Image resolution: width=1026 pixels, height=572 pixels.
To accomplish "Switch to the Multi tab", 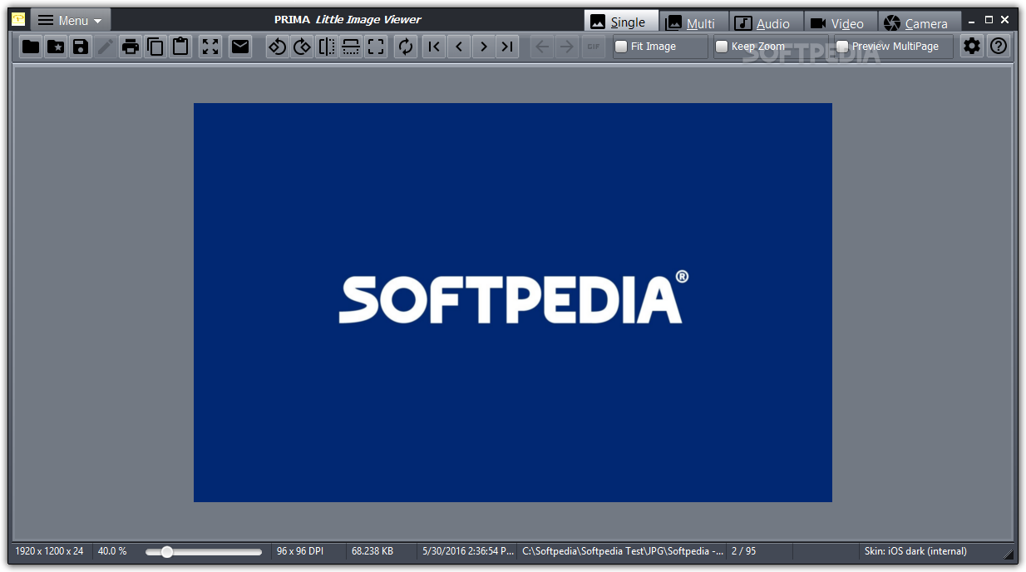I will 694,22.
